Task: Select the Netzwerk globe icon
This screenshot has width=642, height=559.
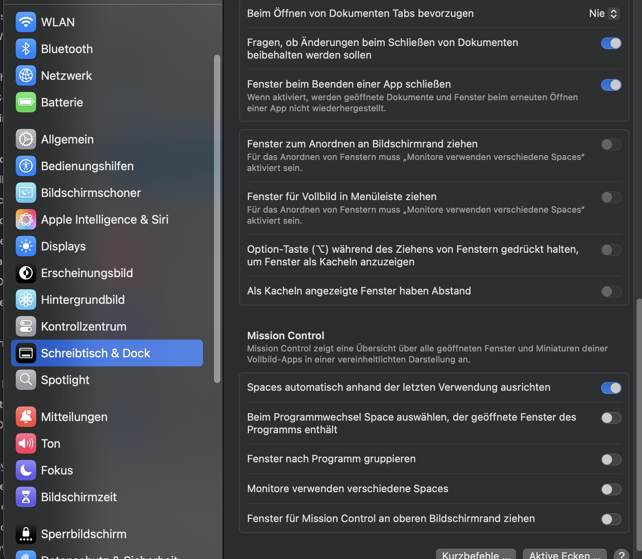Action: coord(26,75)
